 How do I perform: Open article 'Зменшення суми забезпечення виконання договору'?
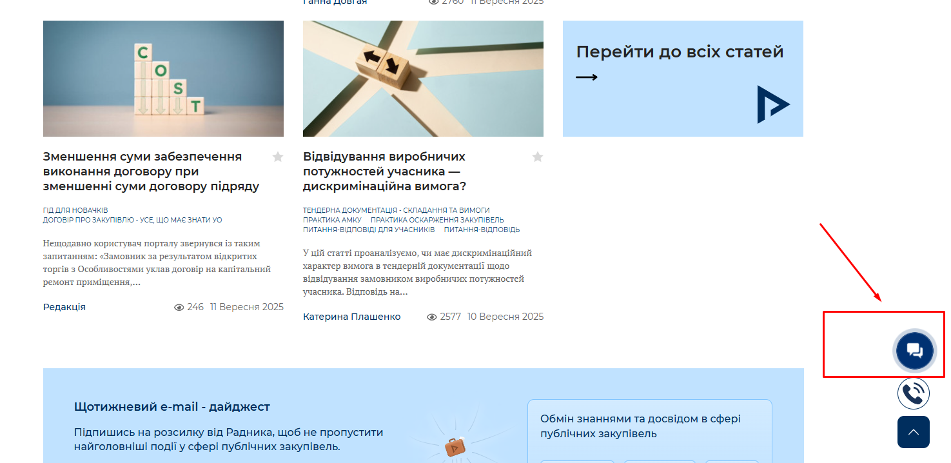pos(151,172)
